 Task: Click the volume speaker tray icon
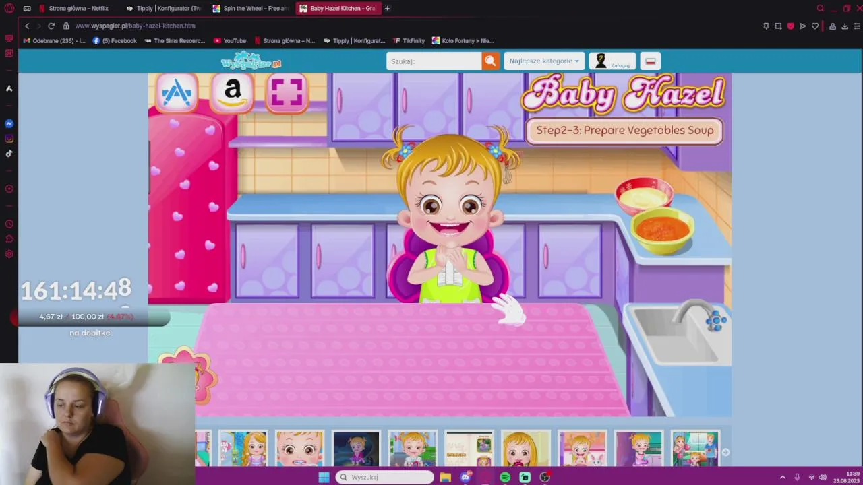coord(823,477)
